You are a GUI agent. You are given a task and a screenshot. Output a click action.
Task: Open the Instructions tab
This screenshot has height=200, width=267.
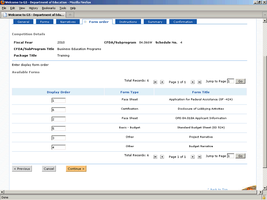click(128, 22)
